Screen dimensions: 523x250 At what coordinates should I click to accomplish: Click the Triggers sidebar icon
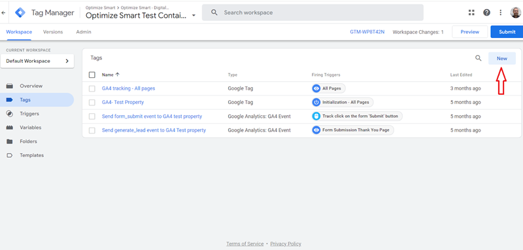tap(10, 114)
